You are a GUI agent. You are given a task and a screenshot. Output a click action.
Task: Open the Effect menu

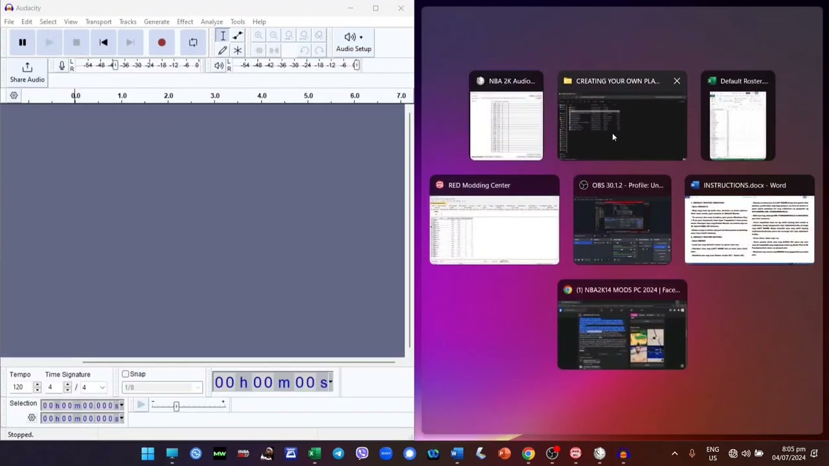(x=185, y=22)
